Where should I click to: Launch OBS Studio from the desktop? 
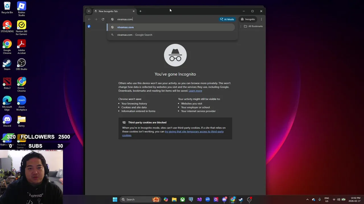point(21,64)
